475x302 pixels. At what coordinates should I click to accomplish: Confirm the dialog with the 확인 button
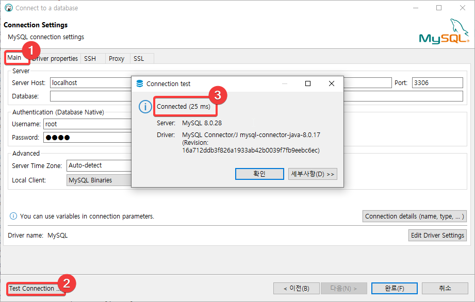click(x=259, y=174)
